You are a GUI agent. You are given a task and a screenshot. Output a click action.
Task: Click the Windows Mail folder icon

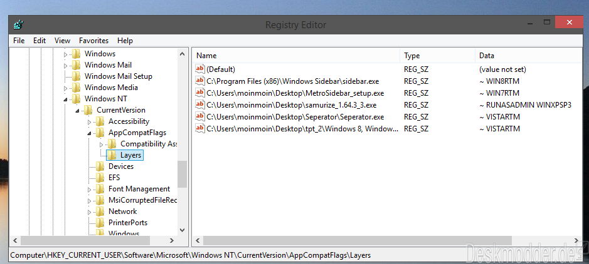tap(77, 65)
